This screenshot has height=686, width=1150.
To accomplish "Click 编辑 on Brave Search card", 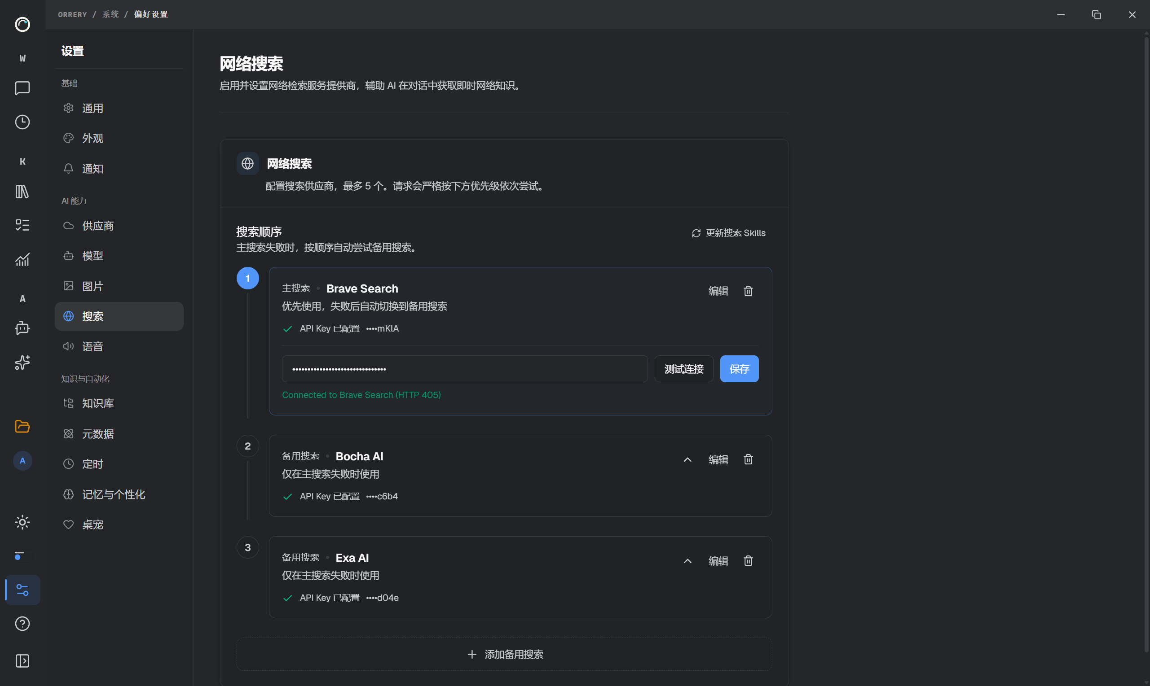I will (718, 291).
